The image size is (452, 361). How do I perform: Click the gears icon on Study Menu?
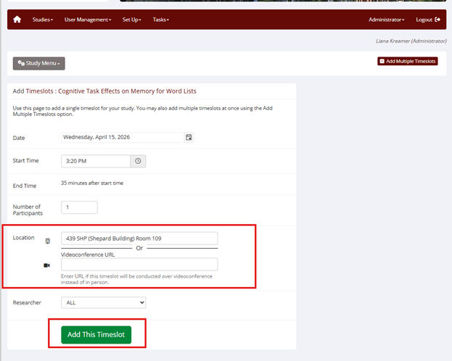(21, 63)
